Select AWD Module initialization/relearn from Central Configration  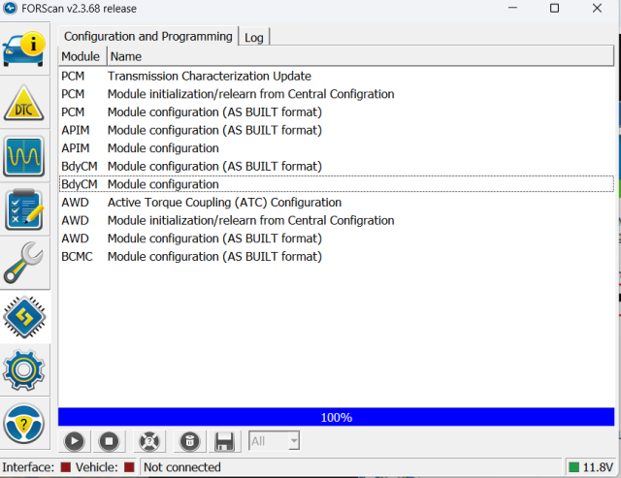point(337,220)
